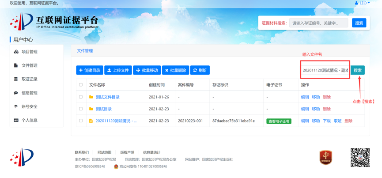Toggle the select-all checkbox in table header
Screen dimensions: 382x178
click(81, 85)
